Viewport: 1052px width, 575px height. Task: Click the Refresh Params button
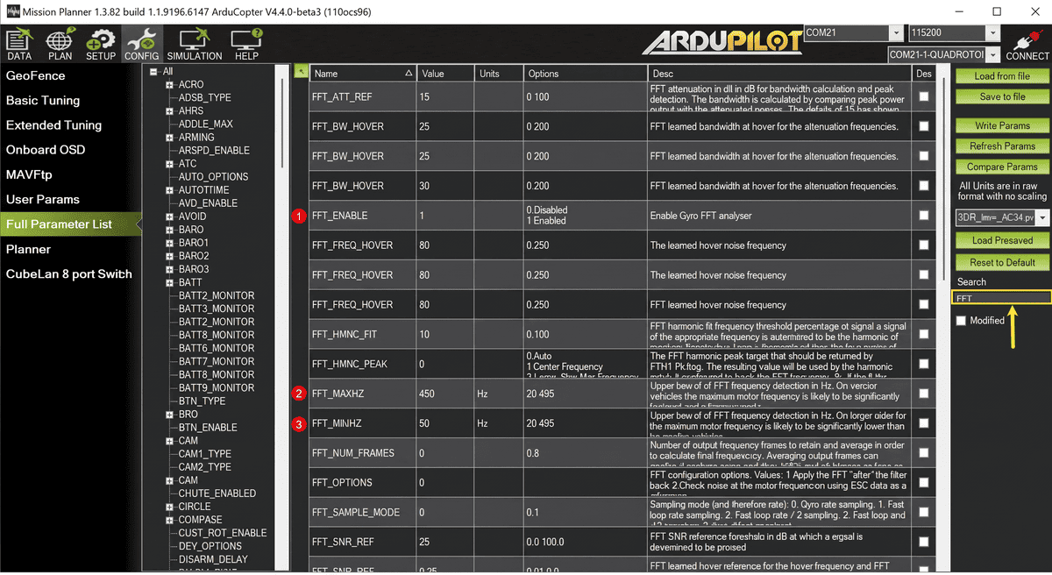tap(1002, 146)
